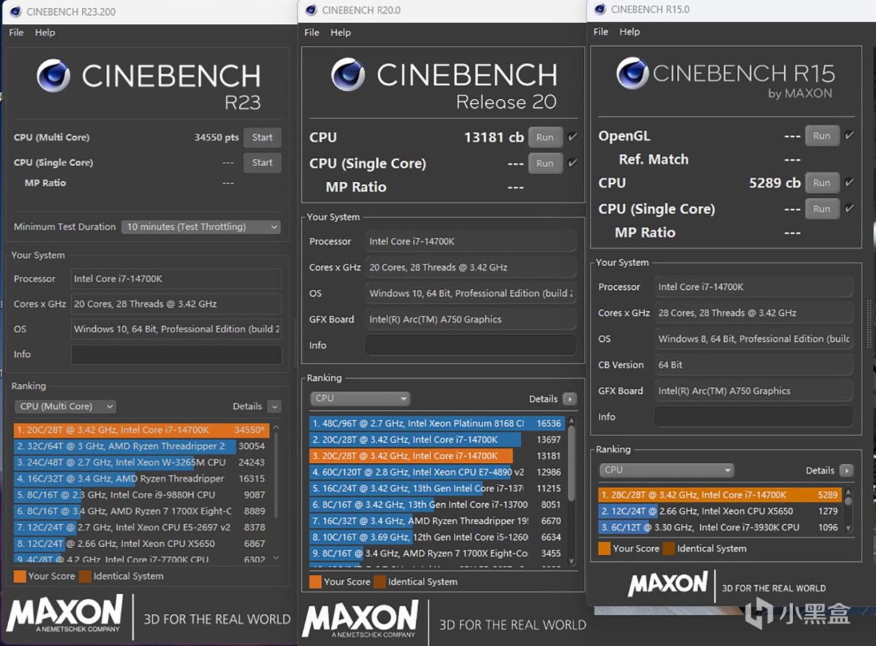Click the Info input field in Cinebench R23
876x646 pixels.
pyautogui.click(x=176, y=354)
